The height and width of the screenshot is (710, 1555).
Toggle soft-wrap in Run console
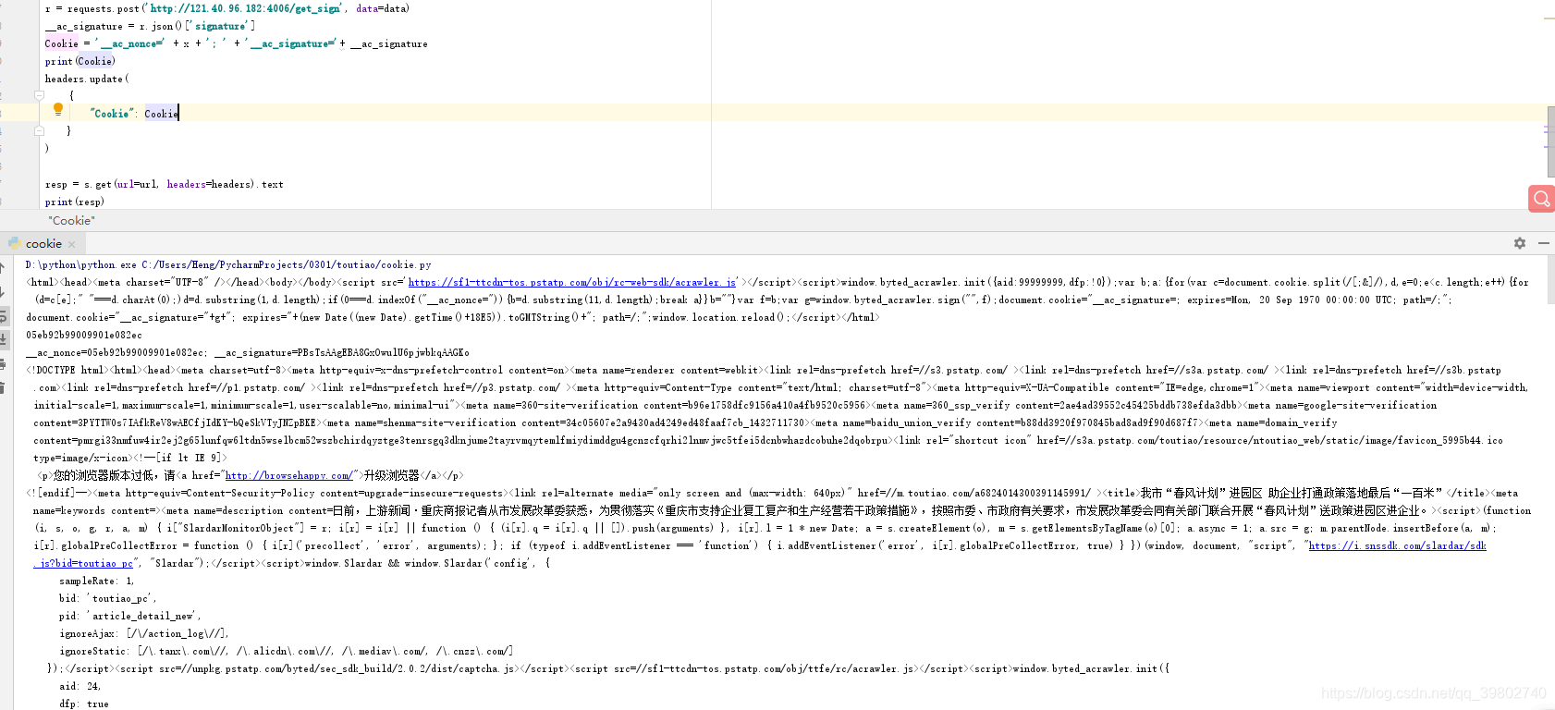point(4,316)
